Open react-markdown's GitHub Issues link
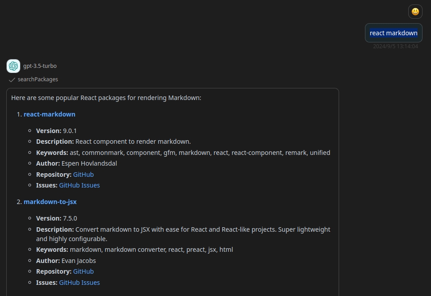431x296 pixels. pyautogui.click(x=79, y=185)
